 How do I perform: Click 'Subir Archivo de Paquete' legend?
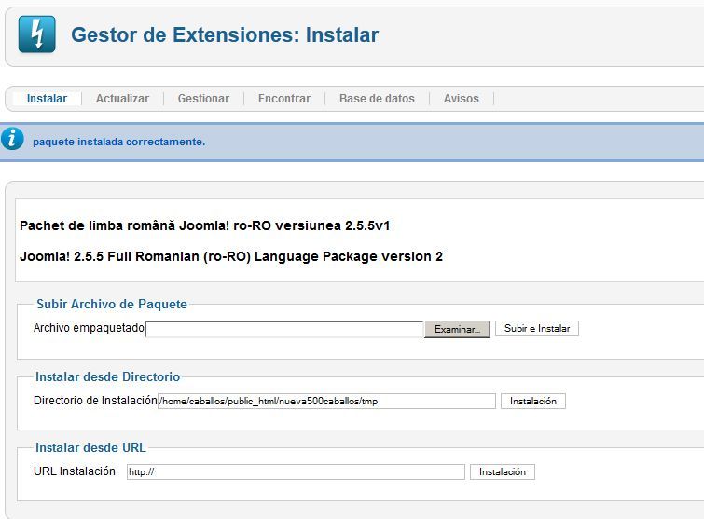pyautogui.click(x=112, y=304)
